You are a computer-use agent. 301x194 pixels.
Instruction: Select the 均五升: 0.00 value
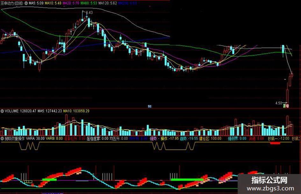[x=118, y=138]
